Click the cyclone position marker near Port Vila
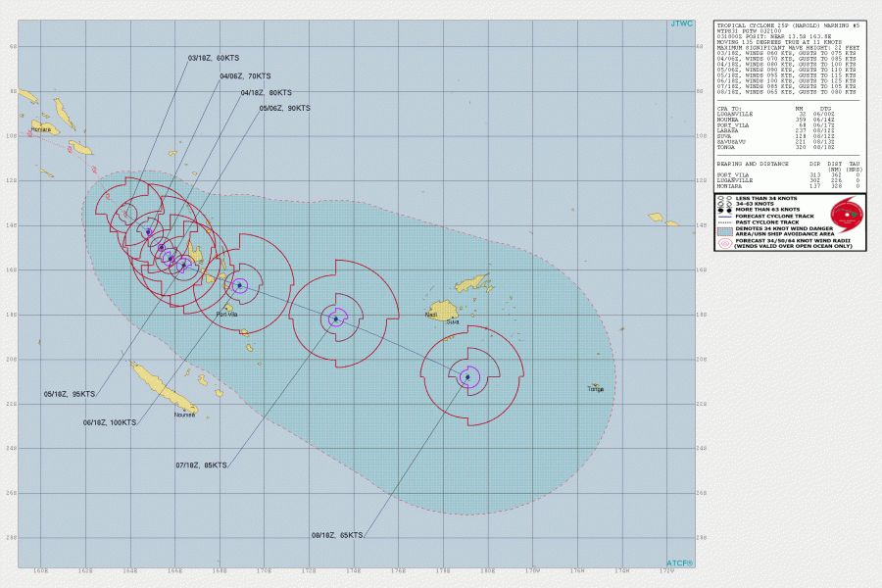882x588 pixels. click(240, 285)
